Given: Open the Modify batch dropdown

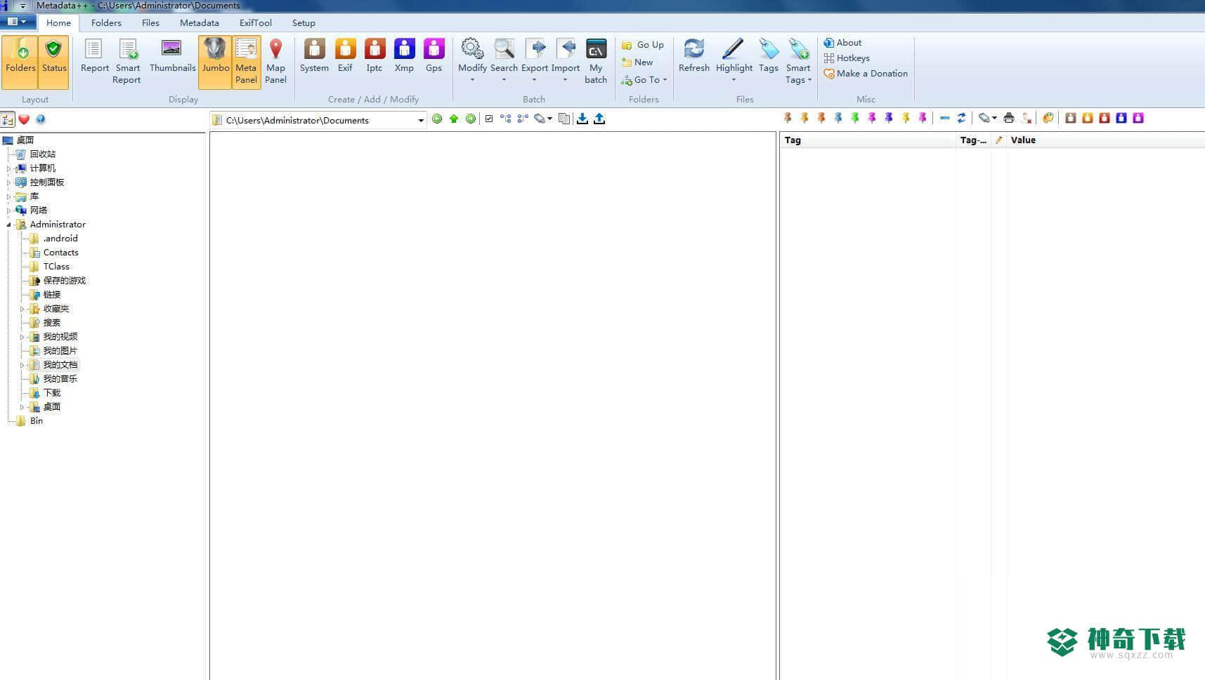Looking at the screenshot, I should (472, 61).
